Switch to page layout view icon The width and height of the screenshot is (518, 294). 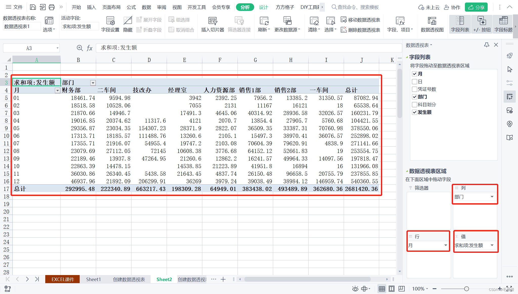click(392, 289)
